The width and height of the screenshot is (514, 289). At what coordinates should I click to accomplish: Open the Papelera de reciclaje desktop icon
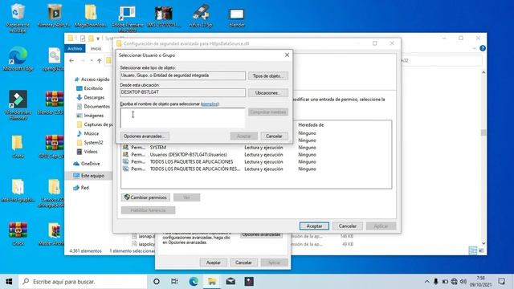coord(18,18)
